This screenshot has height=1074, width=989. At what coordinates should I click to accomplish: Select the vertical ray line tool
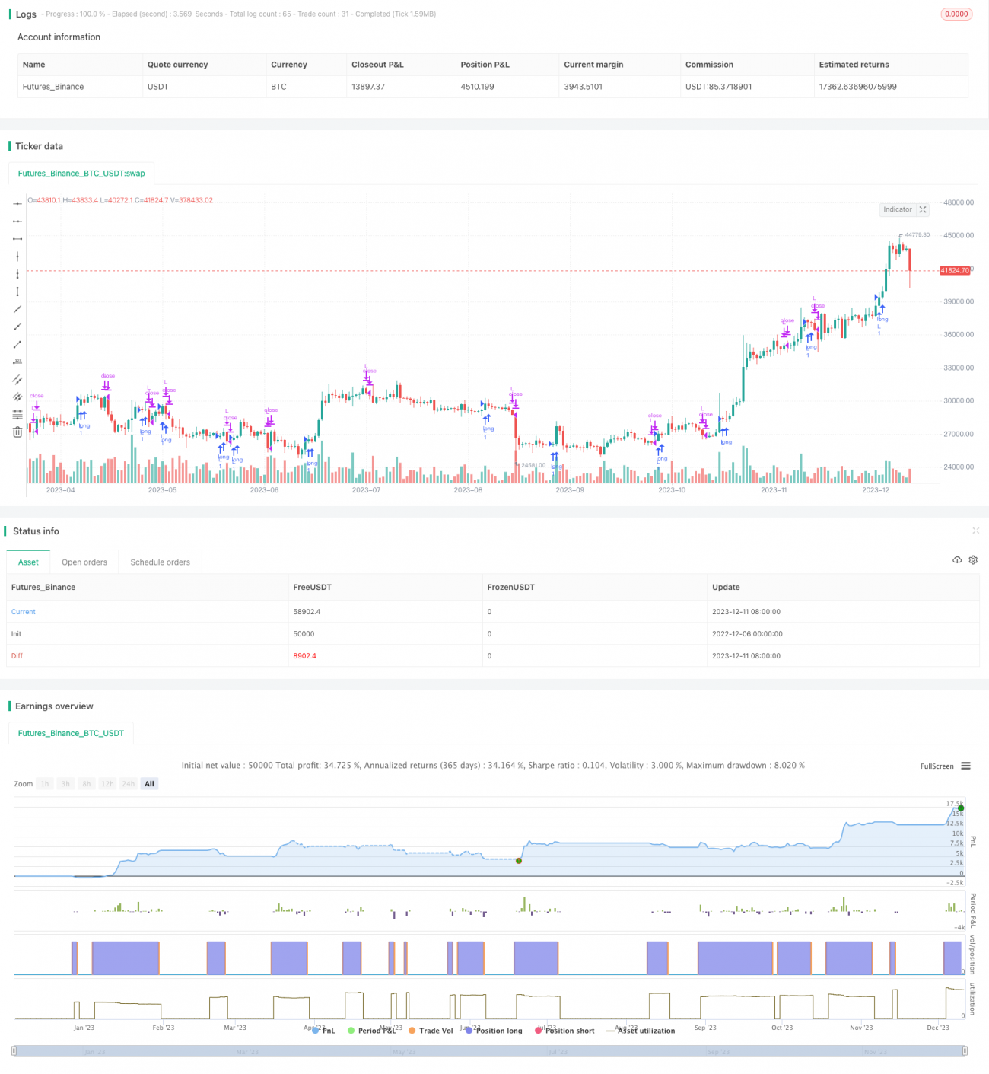point(17,274)
